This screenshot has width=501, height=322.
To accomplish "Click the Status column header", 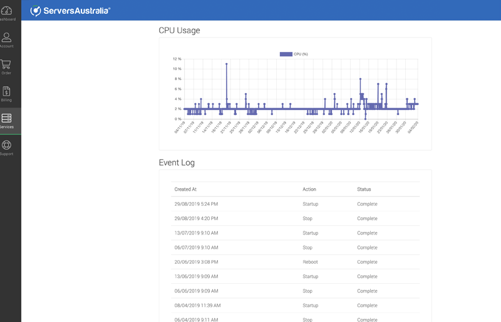I will [x=364, y=189].
